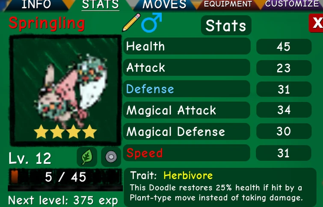Image resolution: width=323 pixels, height=207 pixels.
Task: Click the Stats header button
Action: 226,25
